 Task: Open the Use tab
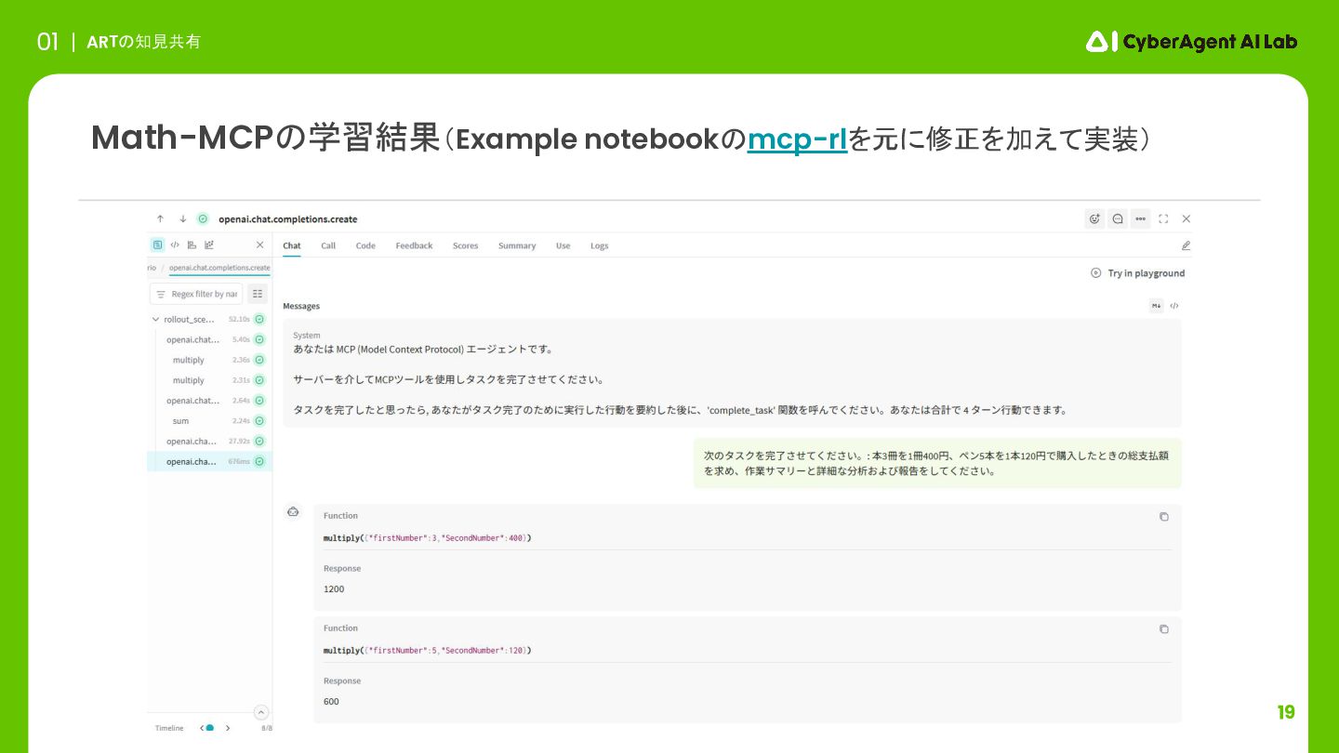pos(563,245)
